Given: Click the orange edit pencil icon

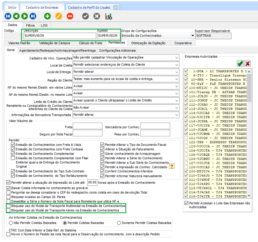Looking at the screenshot, I should click(59, 16).
